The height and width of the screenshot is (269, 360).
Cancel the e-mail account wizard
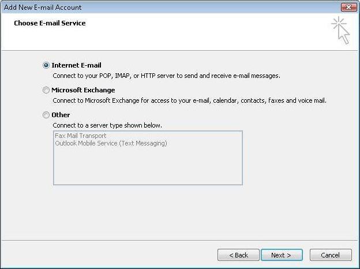click(330, 255)
